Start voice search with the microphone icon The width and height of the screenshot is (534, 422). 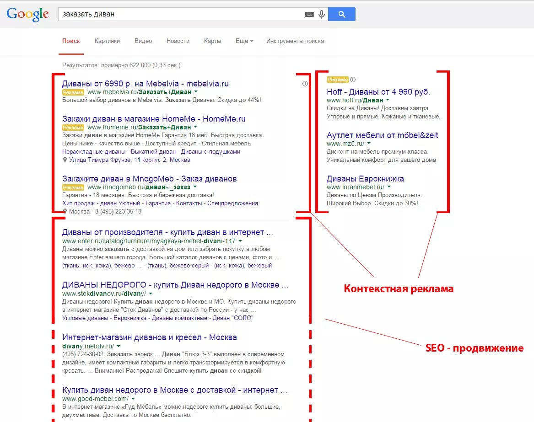coord(321,14)
